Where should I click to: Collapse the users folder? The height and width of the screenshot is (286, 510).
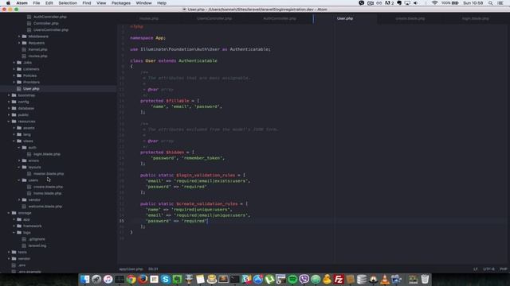(19, 180)
